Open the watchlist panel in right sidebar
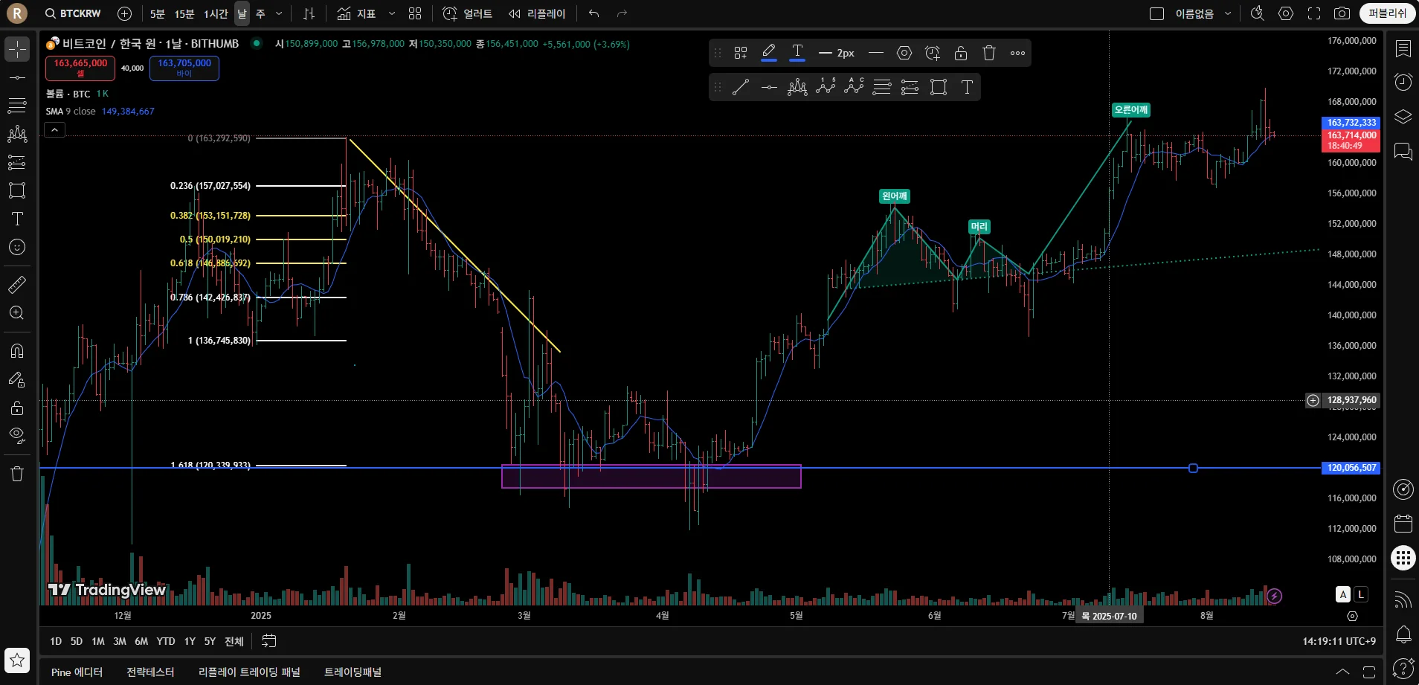Screen dimensions: 1419x685 (1403, 49)
